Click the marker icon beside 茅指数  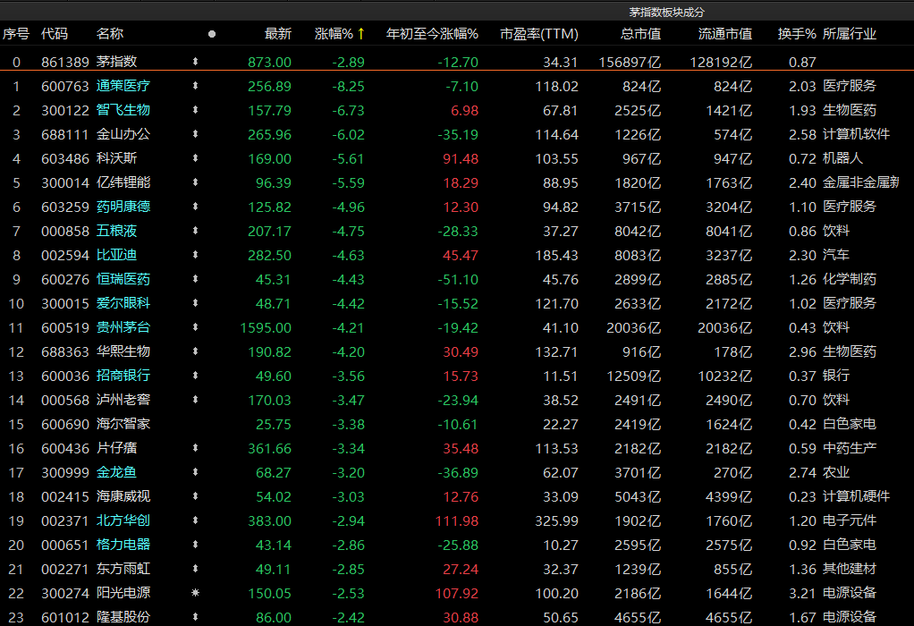(x=195, y=61)
